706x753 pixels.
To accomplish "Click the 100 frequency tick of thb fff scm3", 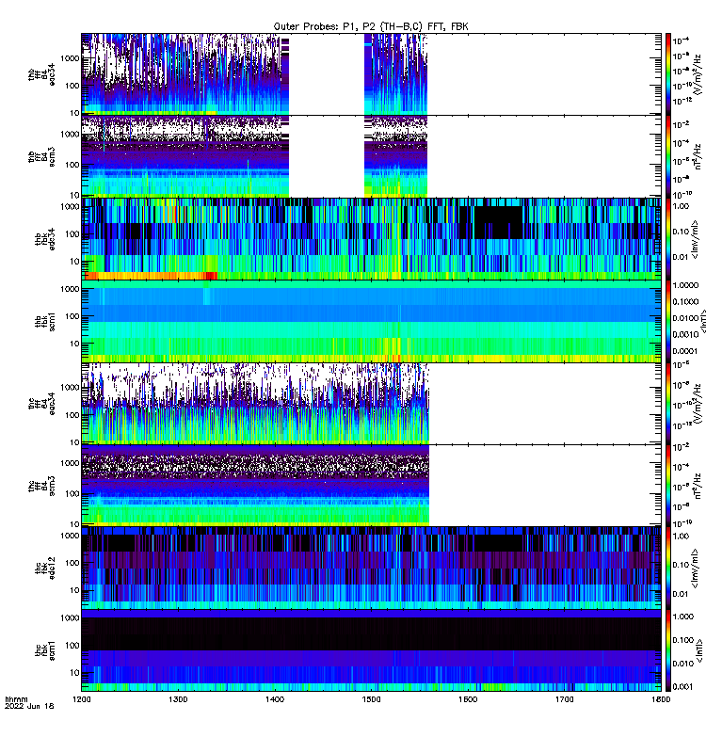I will 72,165.
